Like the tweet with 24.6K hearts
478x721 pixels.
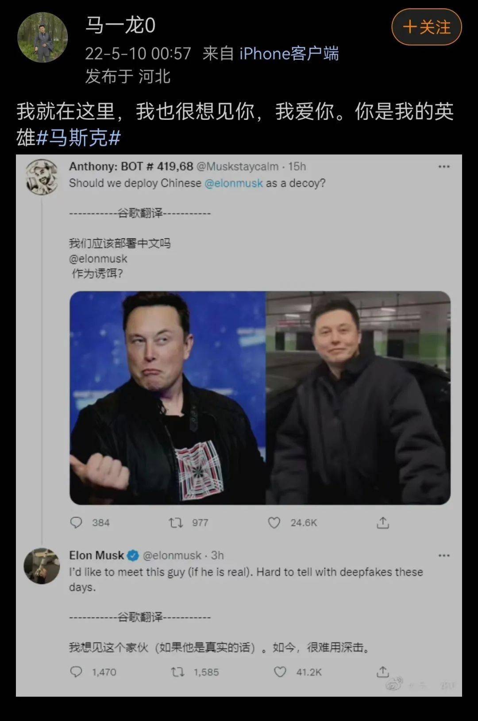pyautogui.click(x=274, y=523)
